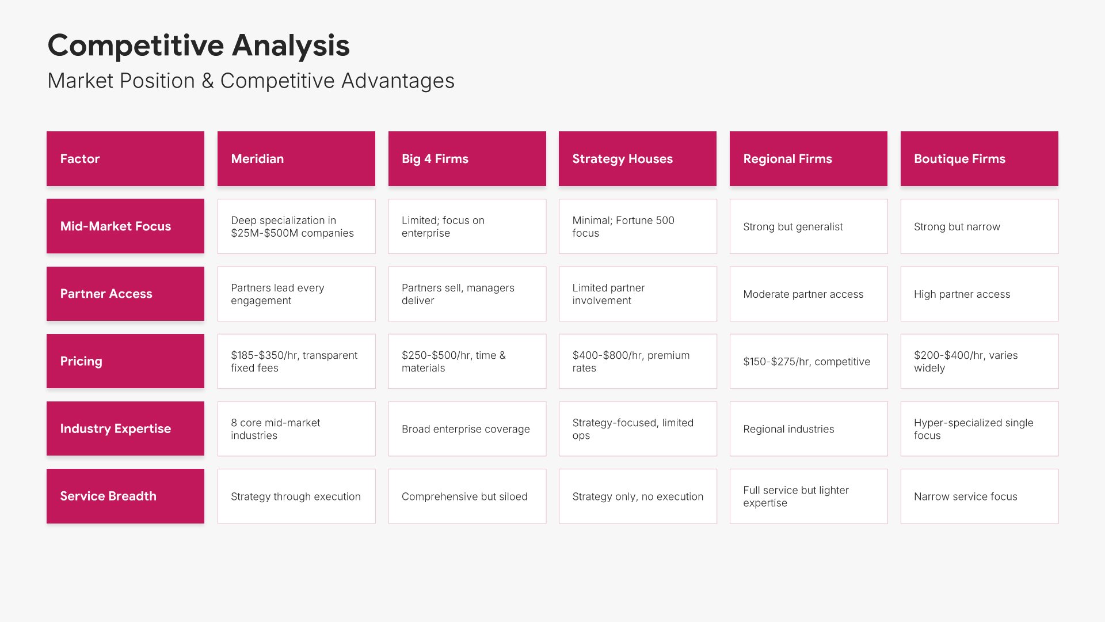Viewport: 1105px width, 622px height.
Task: Click the Big 4 Firms header
Action: (467, 158)
